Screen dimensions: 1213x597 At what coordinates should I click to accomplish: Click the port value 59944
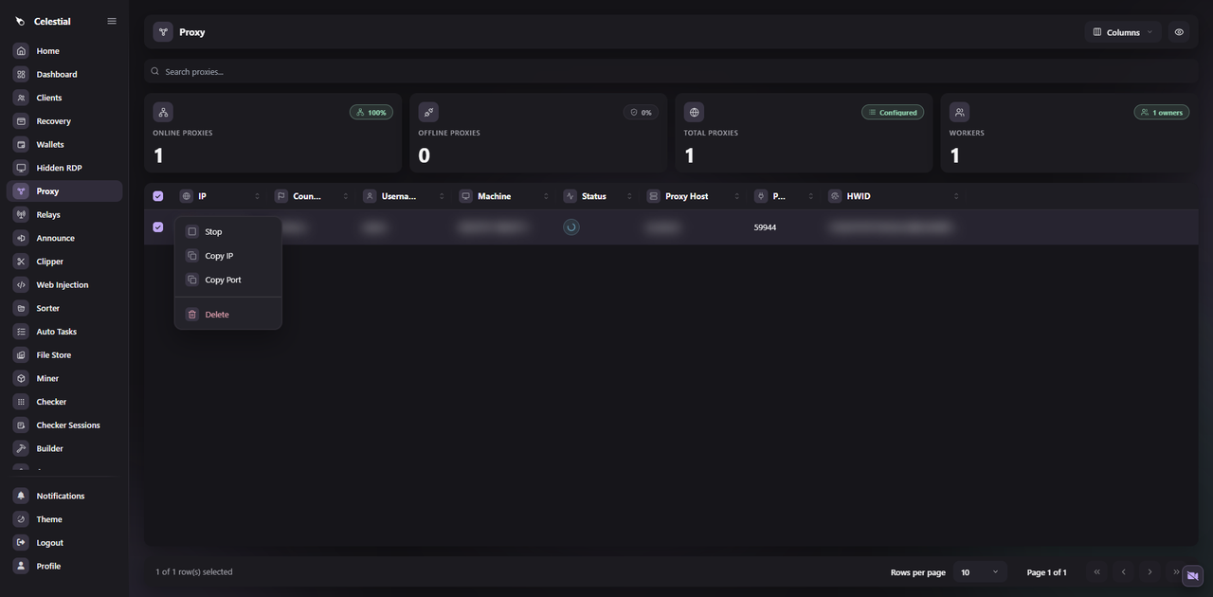(x=765, y=227)
